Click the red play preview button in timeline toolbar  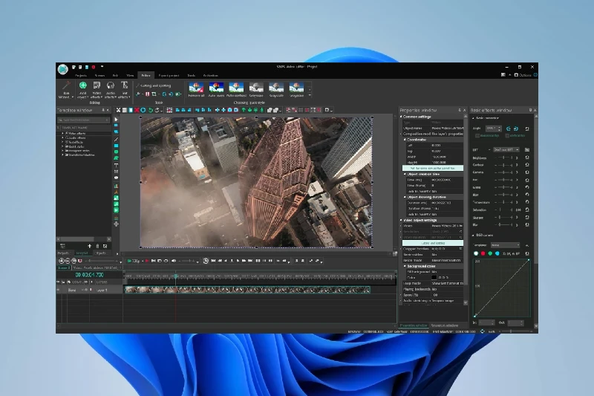click(x=147, y=261)
